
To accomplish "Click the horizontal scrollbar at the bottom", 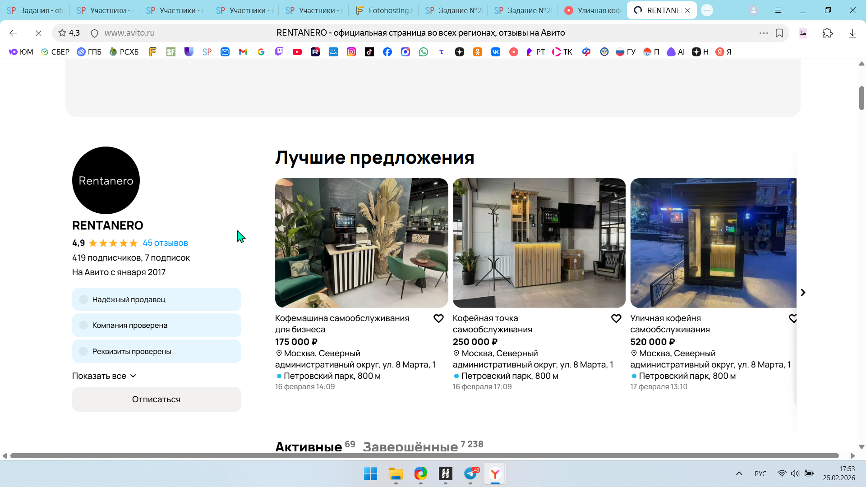I will point(424,456).
